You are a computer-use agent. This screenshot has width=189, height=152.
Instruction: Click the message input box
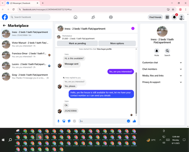point(103,121)
